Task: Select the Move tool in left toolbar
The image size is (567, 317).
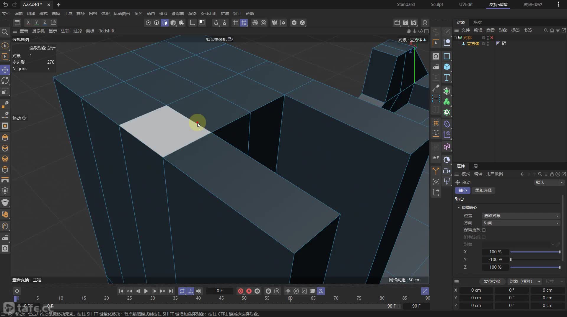Action: click(x=5, y=70)
